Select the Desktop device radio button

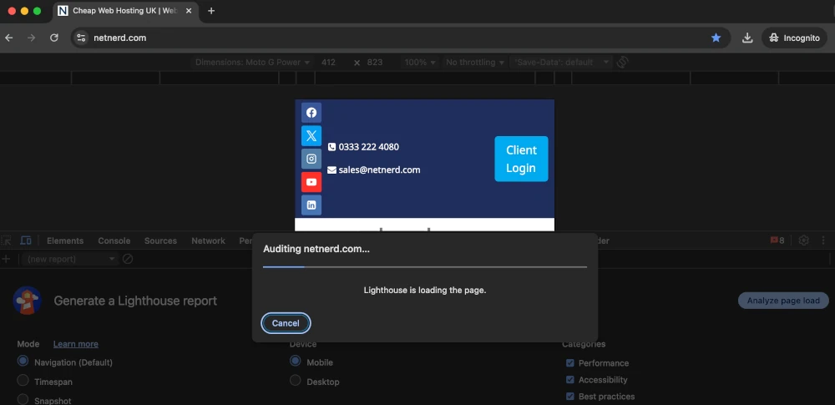tap(295, 381)
